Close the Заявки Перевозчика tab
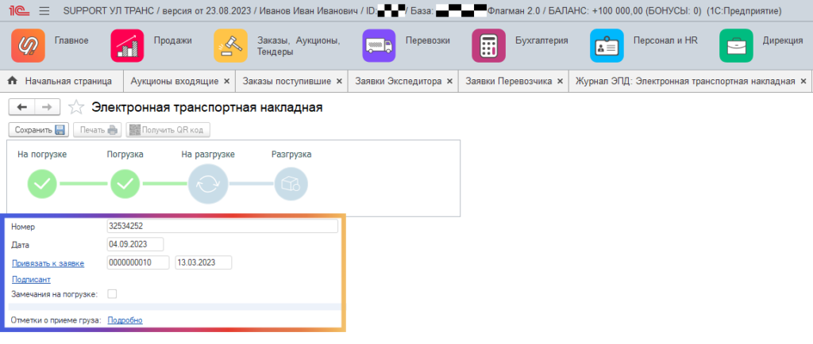 pyautogui.click(x=560, y=81)
